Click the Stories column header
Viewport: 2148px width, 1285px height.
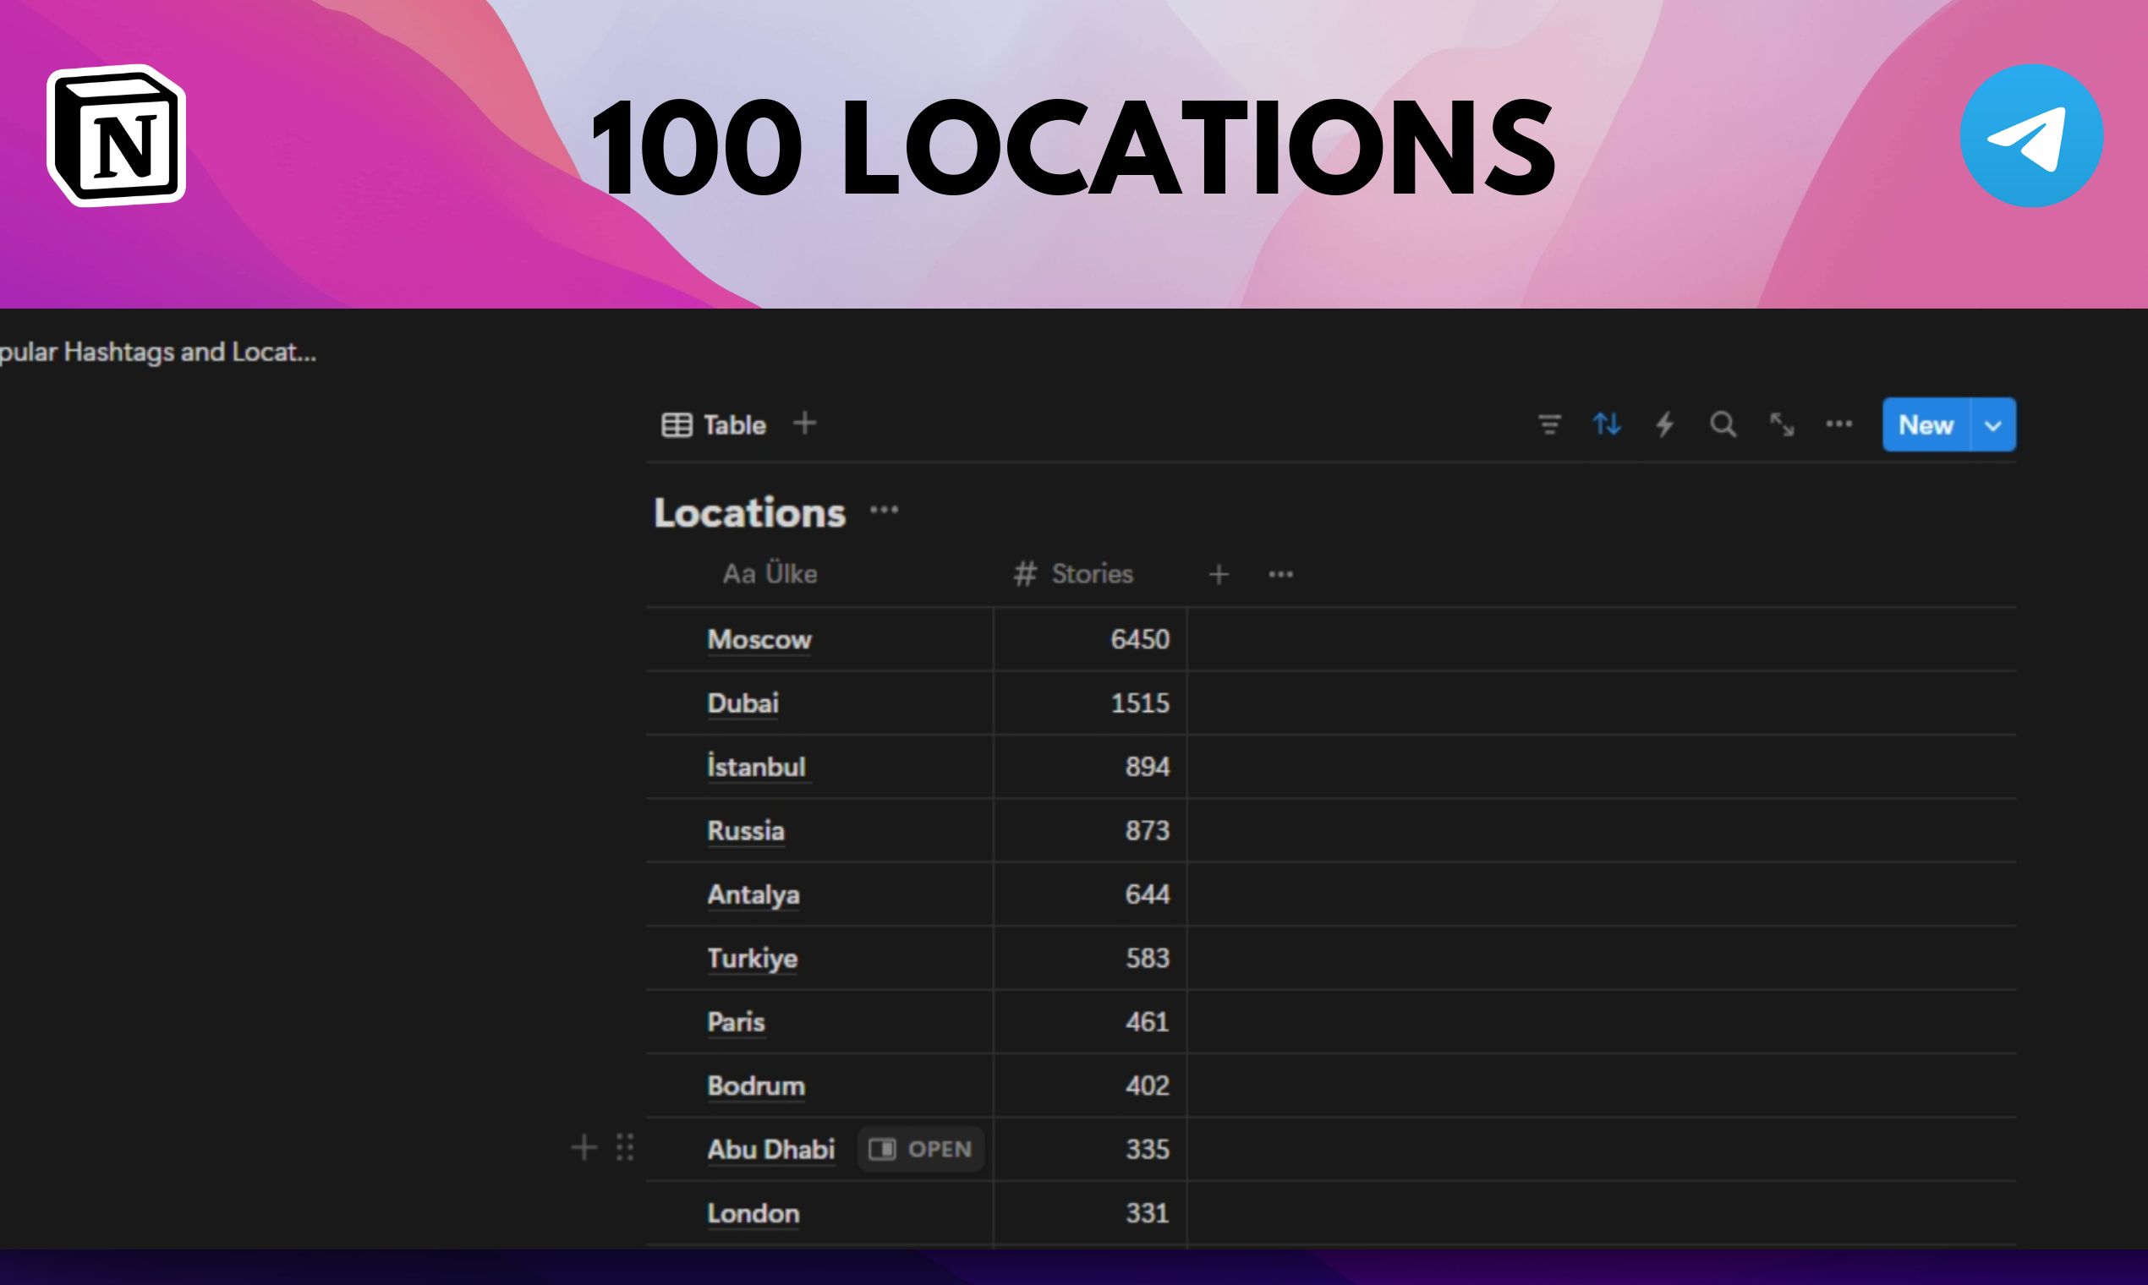(1075, 574)
